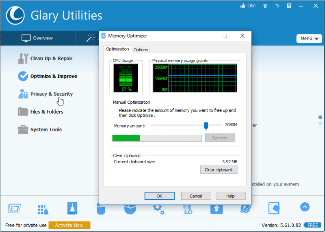Close the Glary Utilities window
This screenshot has width=325, height=232.
(316, 6)
